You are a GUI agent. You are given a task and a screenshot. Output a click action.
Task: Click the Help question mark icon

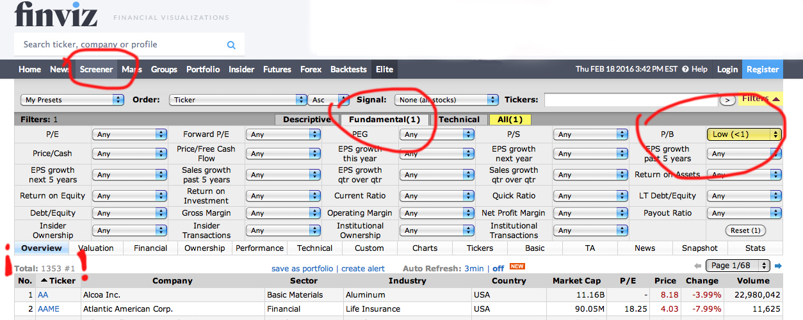[685, 69]
